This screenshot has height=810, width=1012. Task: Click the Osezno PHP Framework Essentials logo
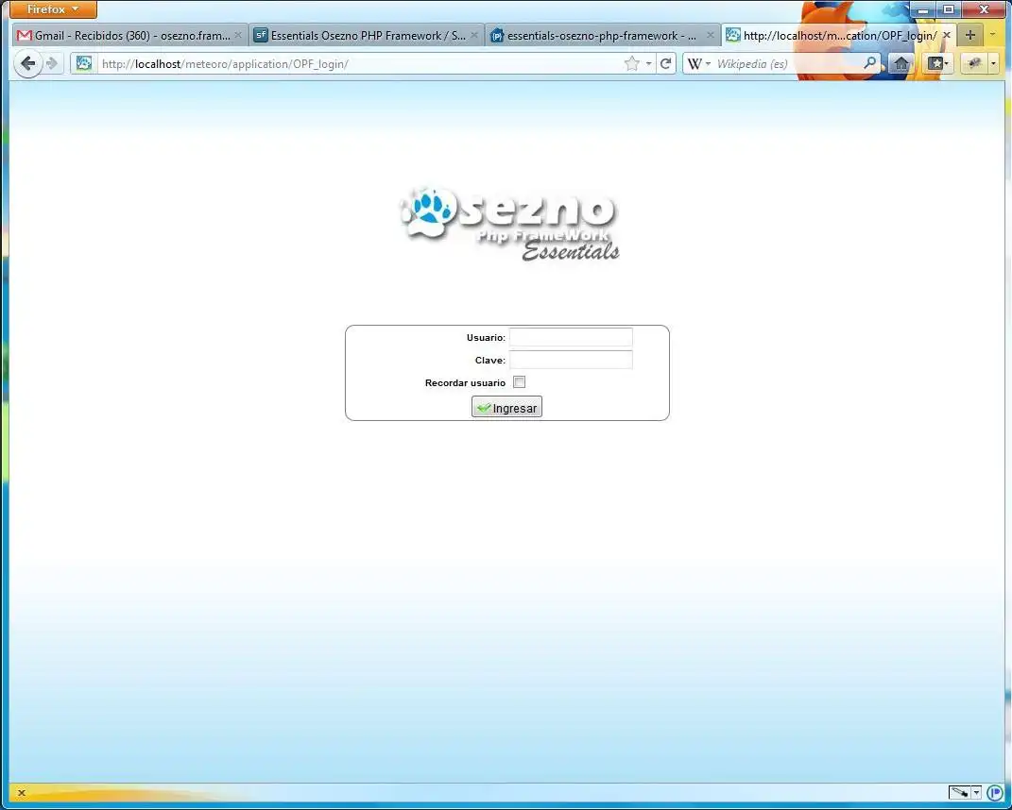coord(510,224)
